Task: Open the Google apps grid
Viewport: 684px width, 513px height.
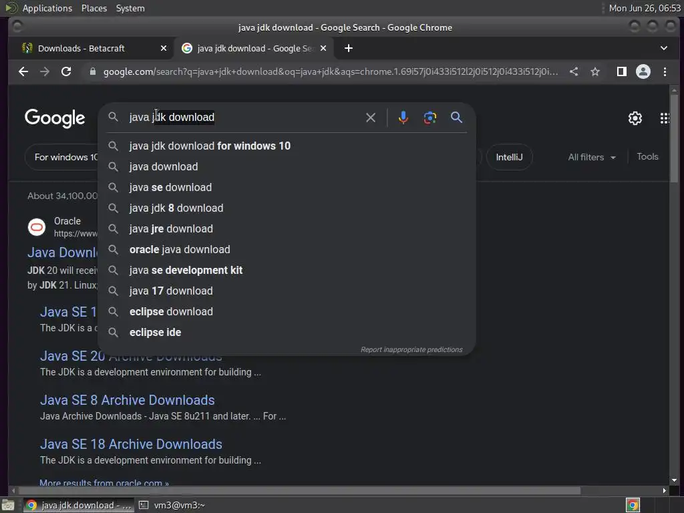Action: (665, 118)
